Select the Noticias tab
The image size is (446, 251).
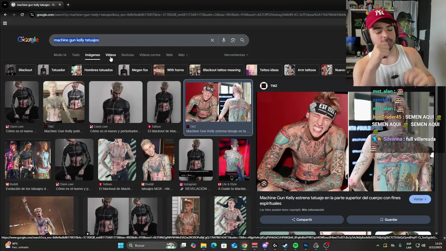coord(128,55)
